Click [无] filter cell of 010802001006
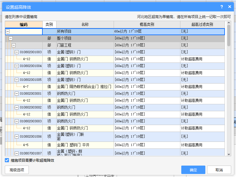 202,136
